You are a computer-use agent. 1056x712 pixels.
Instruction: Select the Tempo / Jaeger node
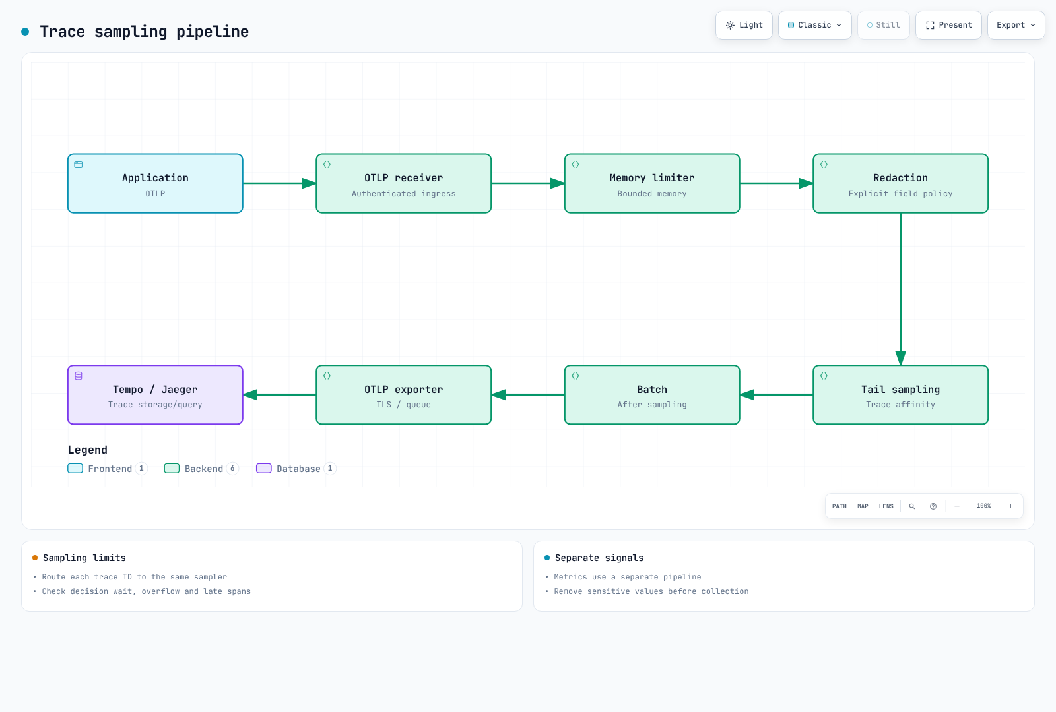coord(155,395)
